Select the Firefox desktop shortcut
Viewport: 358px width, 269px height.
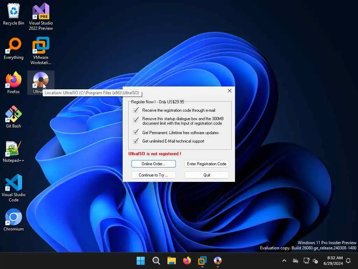point(14,83)
